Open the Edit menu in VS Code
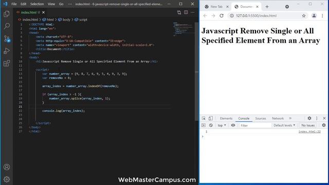This screenshot has height=185, width=329. coord(23,4)
